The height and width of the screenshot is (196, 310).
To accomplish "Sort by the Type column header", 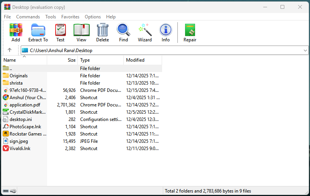I will 101,60.
